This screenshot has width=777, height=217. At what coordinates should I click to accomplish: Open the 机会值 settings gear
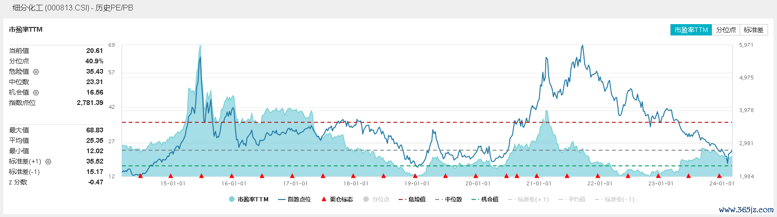click(36, 93)
